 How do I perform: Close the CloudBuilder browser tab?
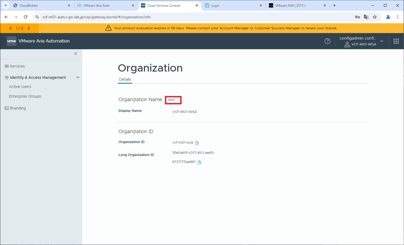coord(69,6)
